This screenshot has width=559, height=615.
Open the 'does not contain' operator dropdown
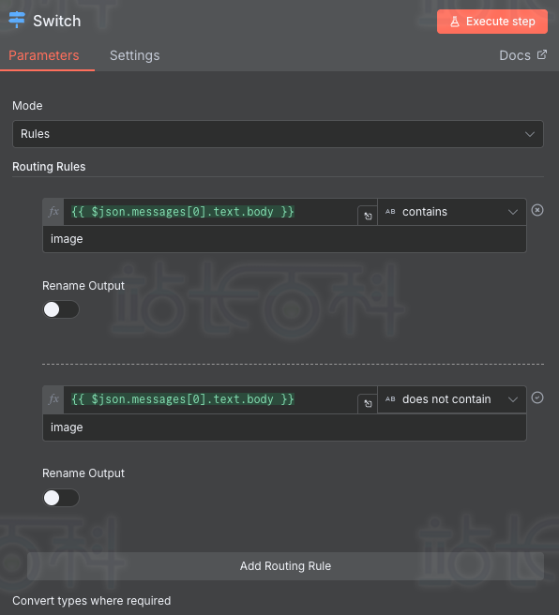click(x=451, y=399)
